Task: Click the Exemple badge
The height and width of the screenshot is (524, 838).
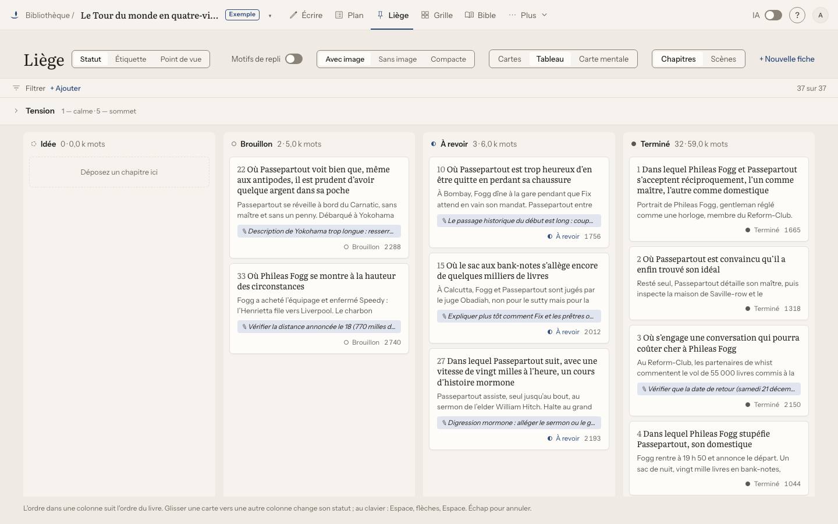Action: pyautogui.click(x=242, y=15)
